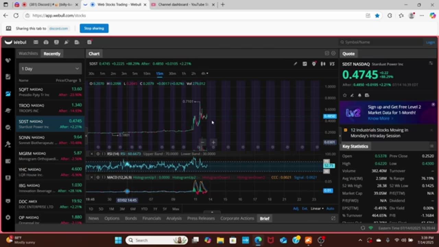Zoom out chart with minus button

pyautogui.click(x=202, y=142)
